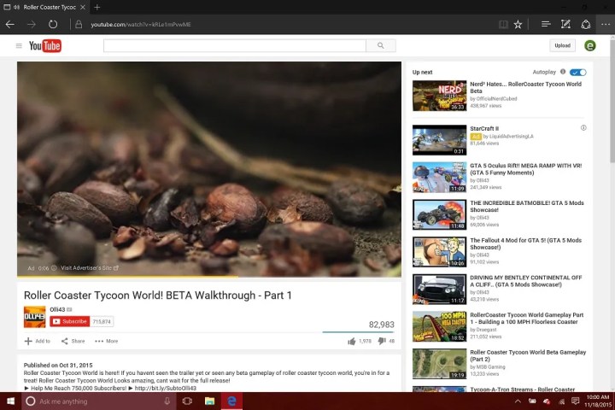This screenshot has height=410, width=615.
Task: Click the Upload button
Action: click(562, 45)
